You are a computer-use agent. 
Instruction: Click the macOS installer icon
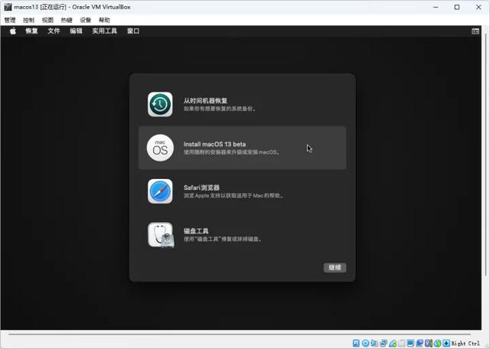click(160, 148)
